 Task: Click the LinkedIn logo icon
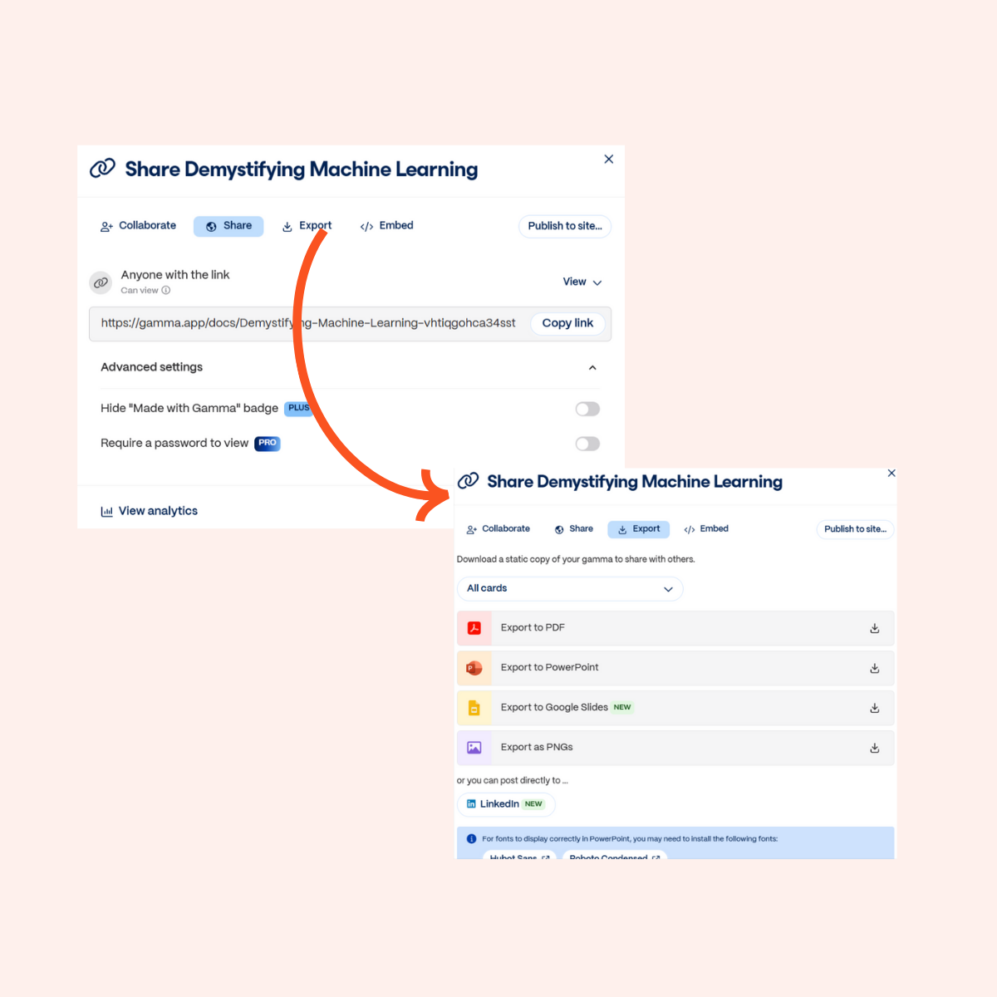(471, 804)
